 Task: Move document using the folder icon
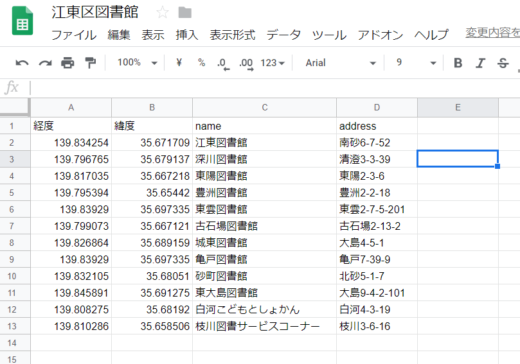[184, 13]
